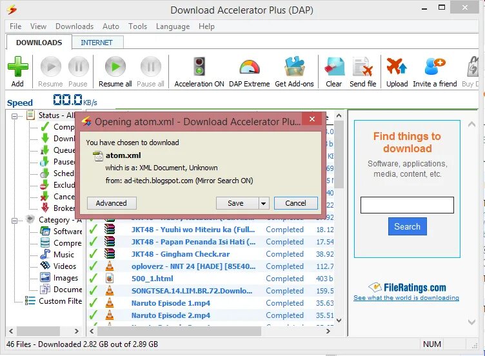This screenshot has height=356, width=485.
Task: Select JKT48 - Yuuhi wo Miteiru ka row
Action: (210, 230)
